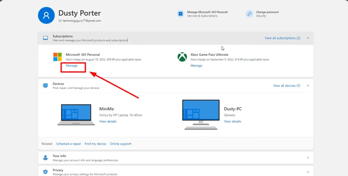Click Manage under Microsoft 365 Personal
This screenshot has width=348, height=176.
[x=72, y=66]
